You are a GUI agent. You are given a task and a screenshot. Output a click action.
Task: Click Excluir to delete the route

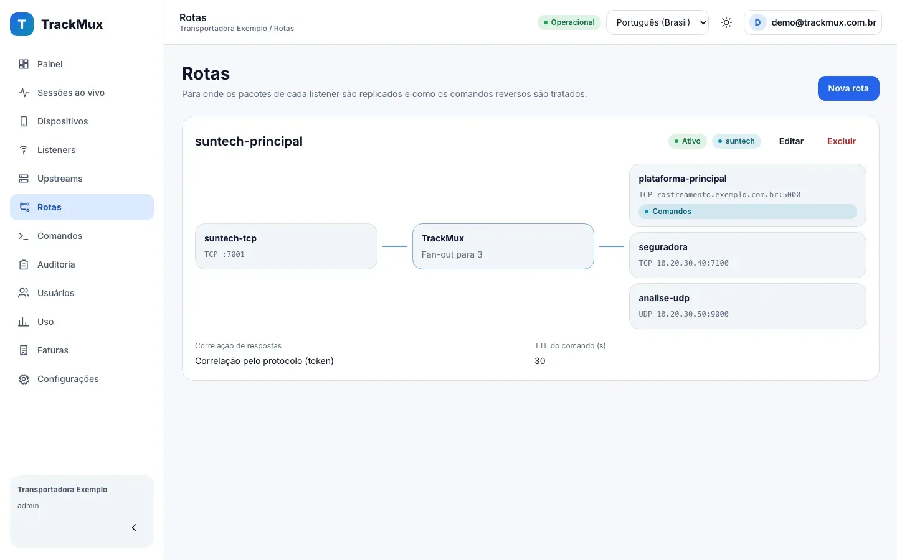pos(842,141)
